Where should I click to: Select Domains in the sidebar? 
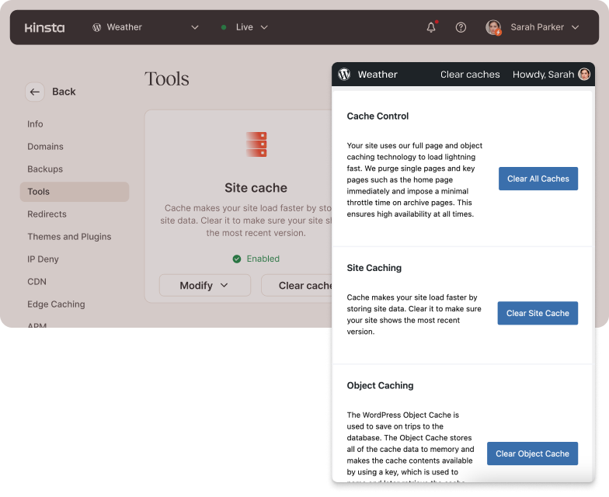45,146
